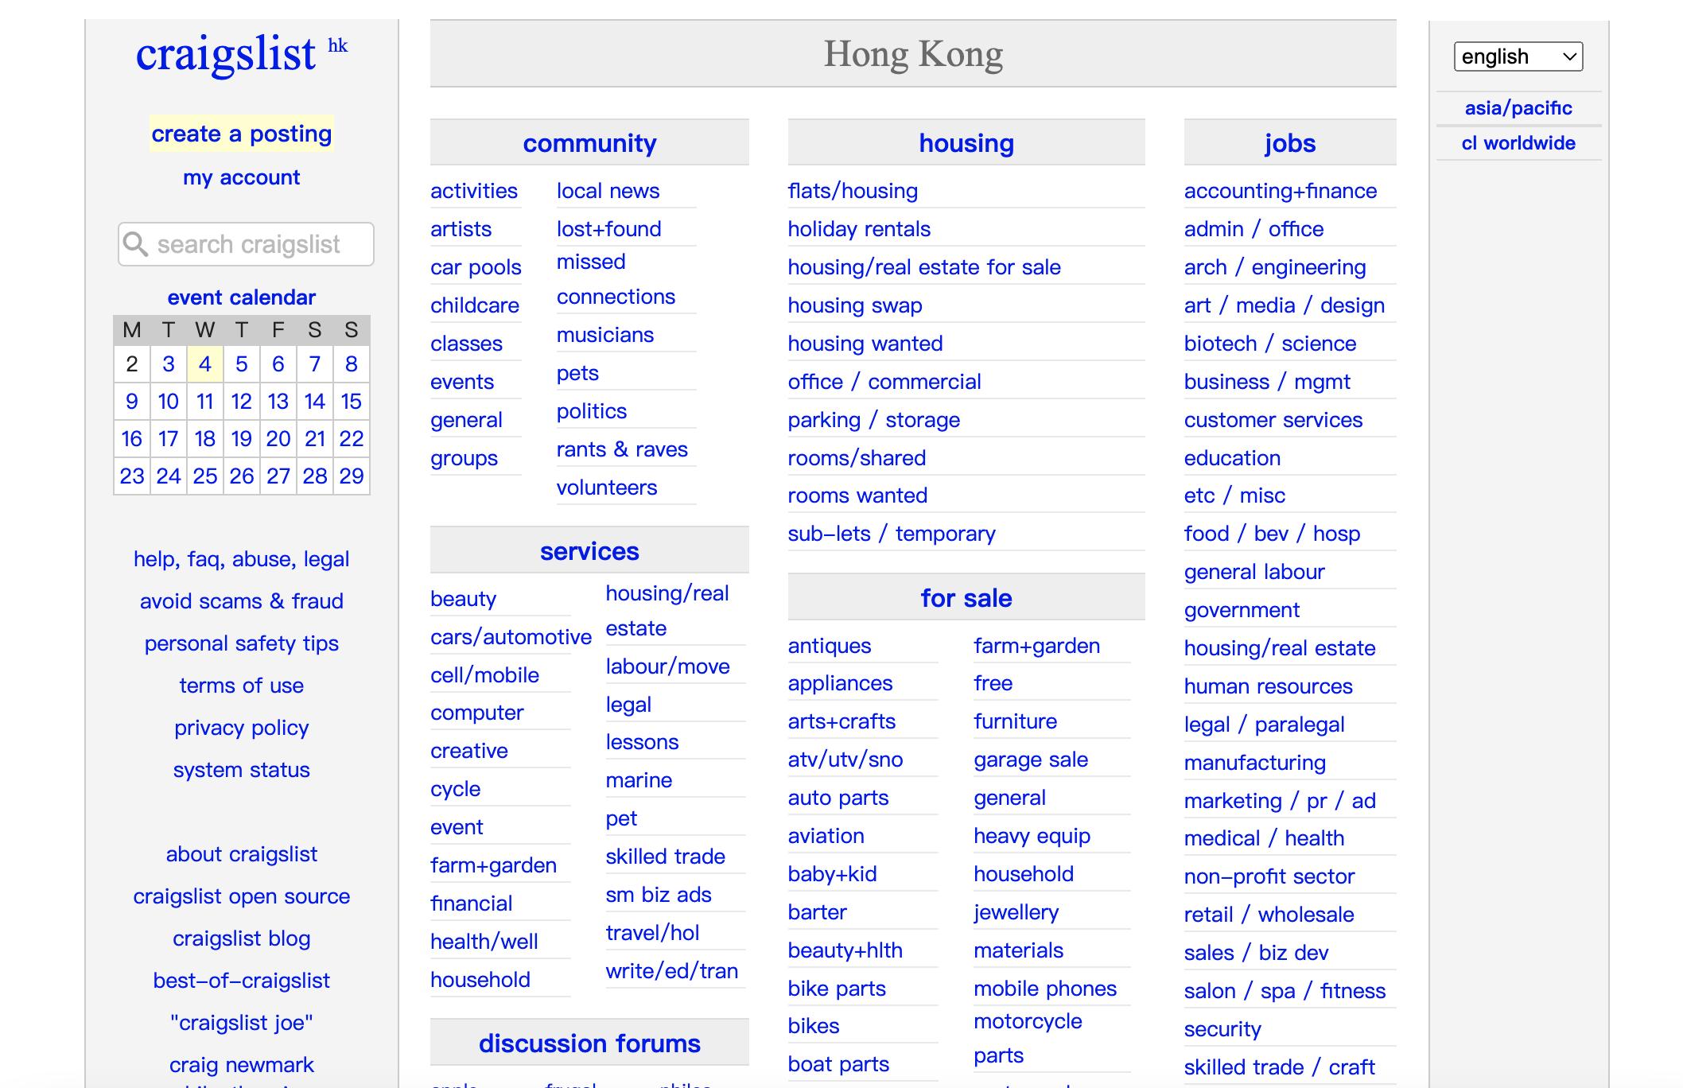Open the jobs section header
This screenshot has width=1683, height=1088.
coord(1289,143)
